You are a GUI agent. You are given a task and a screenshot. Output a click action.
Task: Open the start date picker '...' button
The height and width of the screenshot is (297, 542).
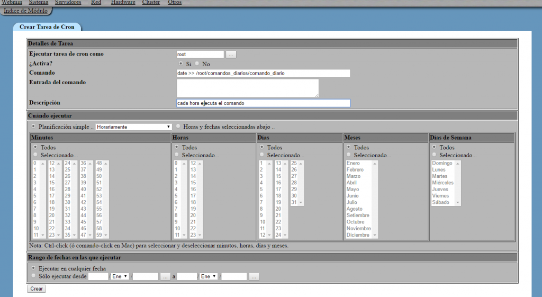(165, 276)
